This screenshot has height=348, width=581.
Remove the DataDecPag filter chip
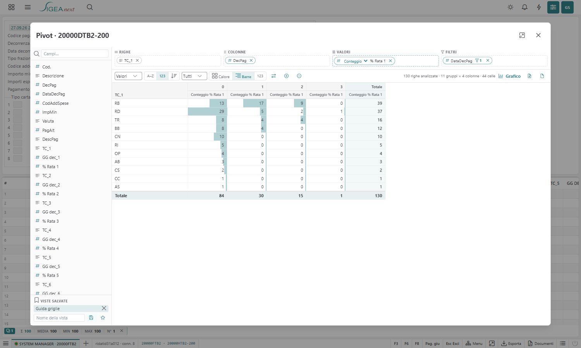(488, 61)
